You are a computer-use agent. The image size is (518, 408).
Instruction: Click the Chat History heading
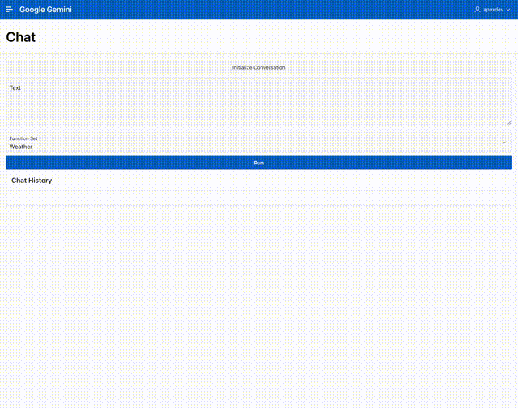[x=32, y=181]
